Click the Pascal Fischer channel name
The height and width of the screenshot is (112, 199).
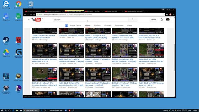(76, 26)
